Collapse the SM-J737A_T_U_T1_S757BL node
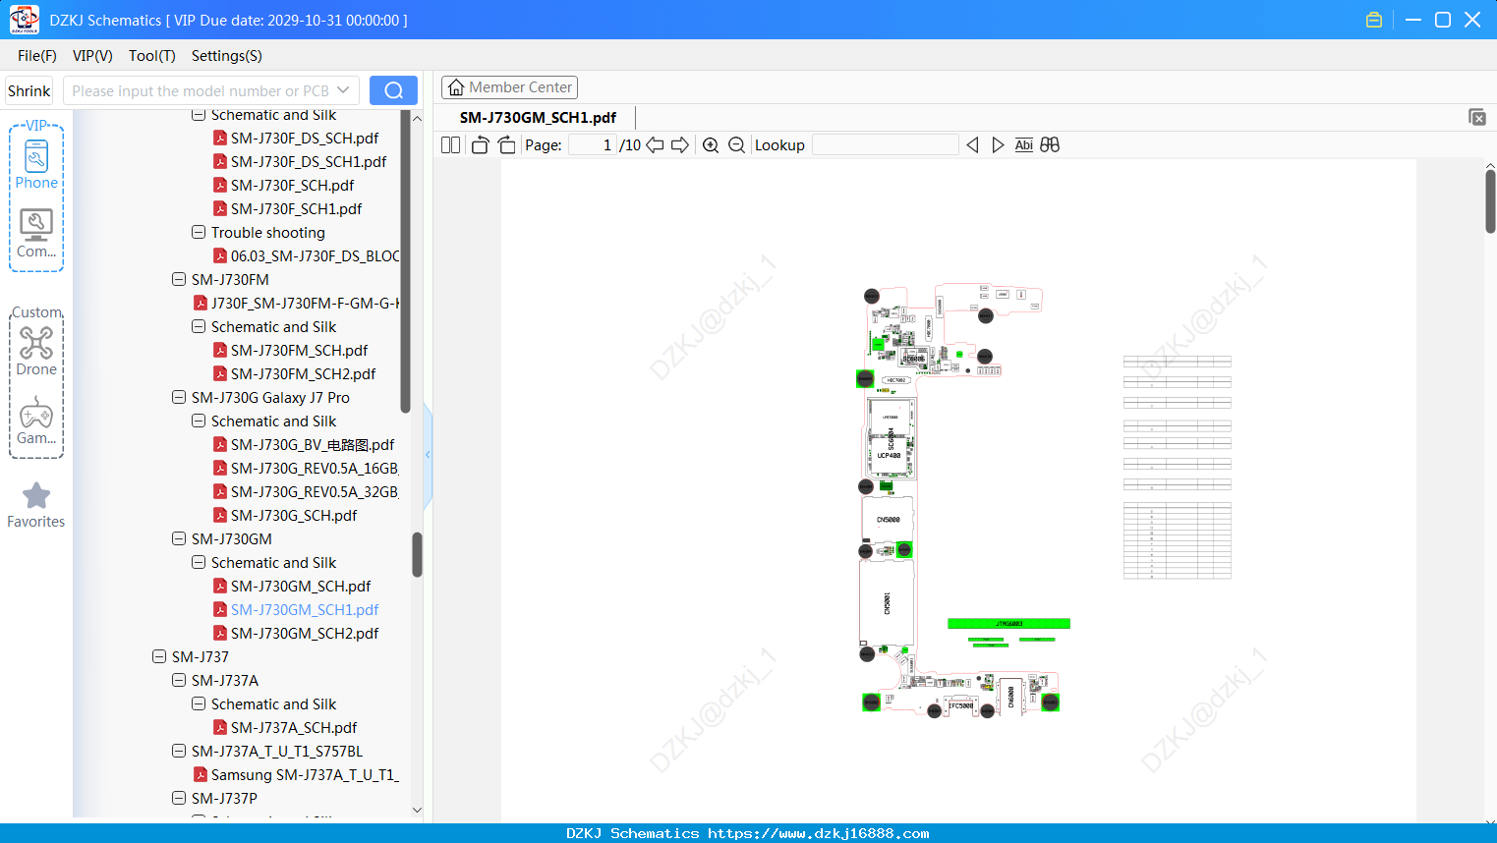The height and width of the screenshot is (843, 1497). [x=179, y=752]
